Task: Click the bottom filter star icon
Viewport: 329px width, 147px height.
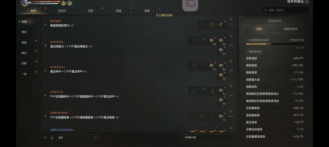Action: coord(45,138)
